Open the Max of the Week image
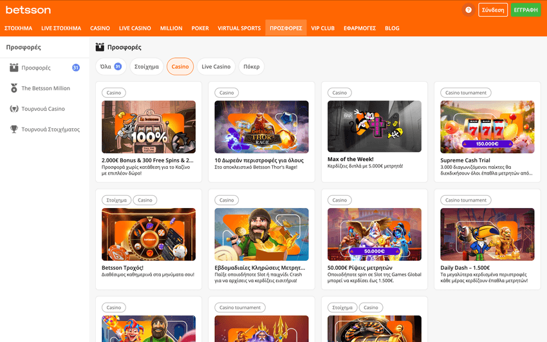Viewport: 547px width, 342px height. (x=375, y=126)
